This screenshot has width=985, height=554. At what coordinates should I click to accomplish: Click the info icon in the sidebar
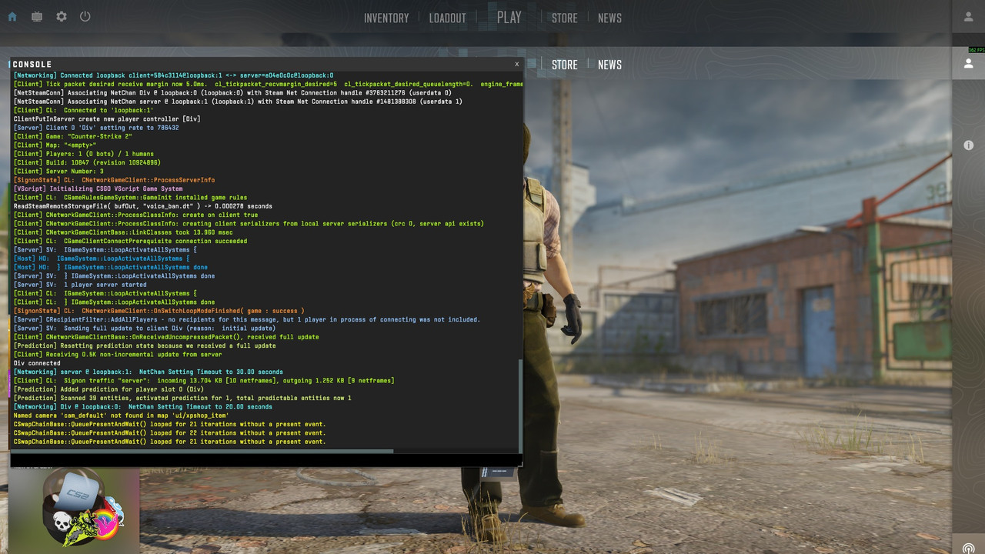coord(969,145)
